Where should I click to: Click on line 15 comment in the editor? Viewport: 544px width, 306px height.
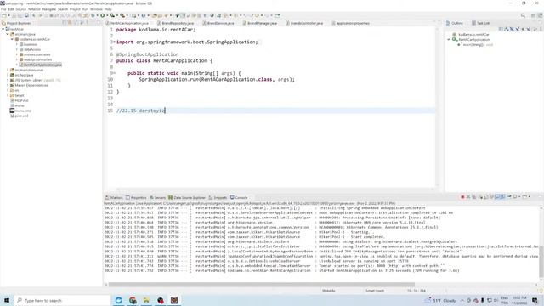pos(140,110)
